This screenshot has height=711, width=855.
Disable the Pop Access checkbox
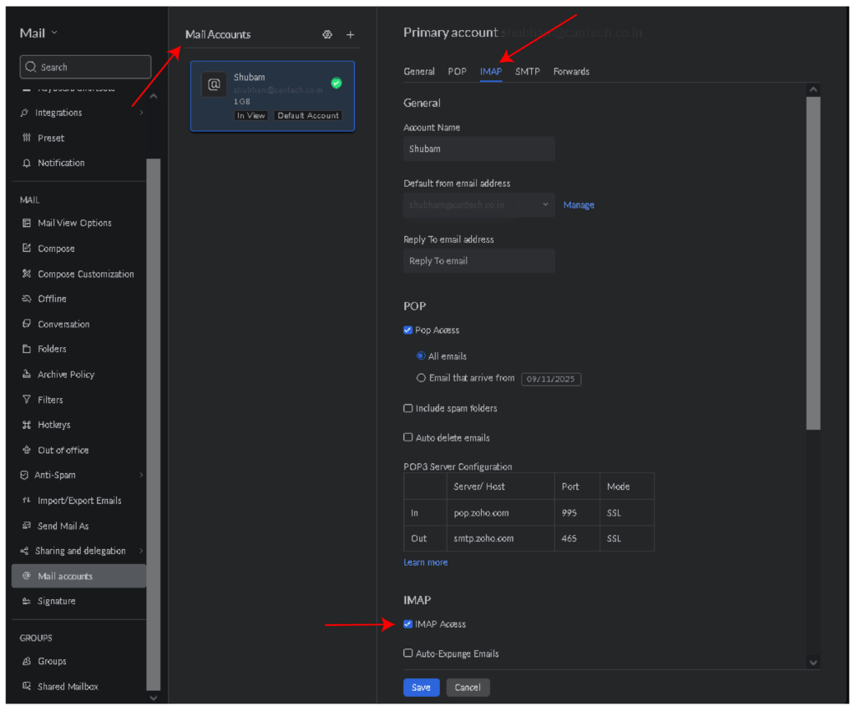[x=408, y=330]
